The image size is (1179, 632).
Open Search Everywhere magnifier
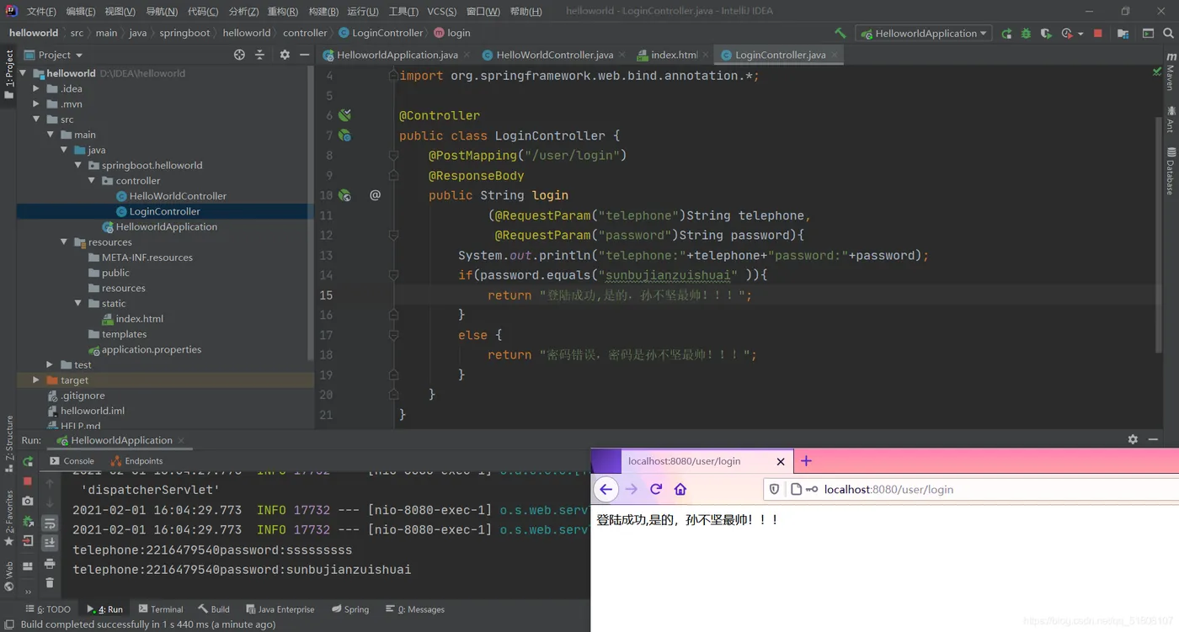1168,34
